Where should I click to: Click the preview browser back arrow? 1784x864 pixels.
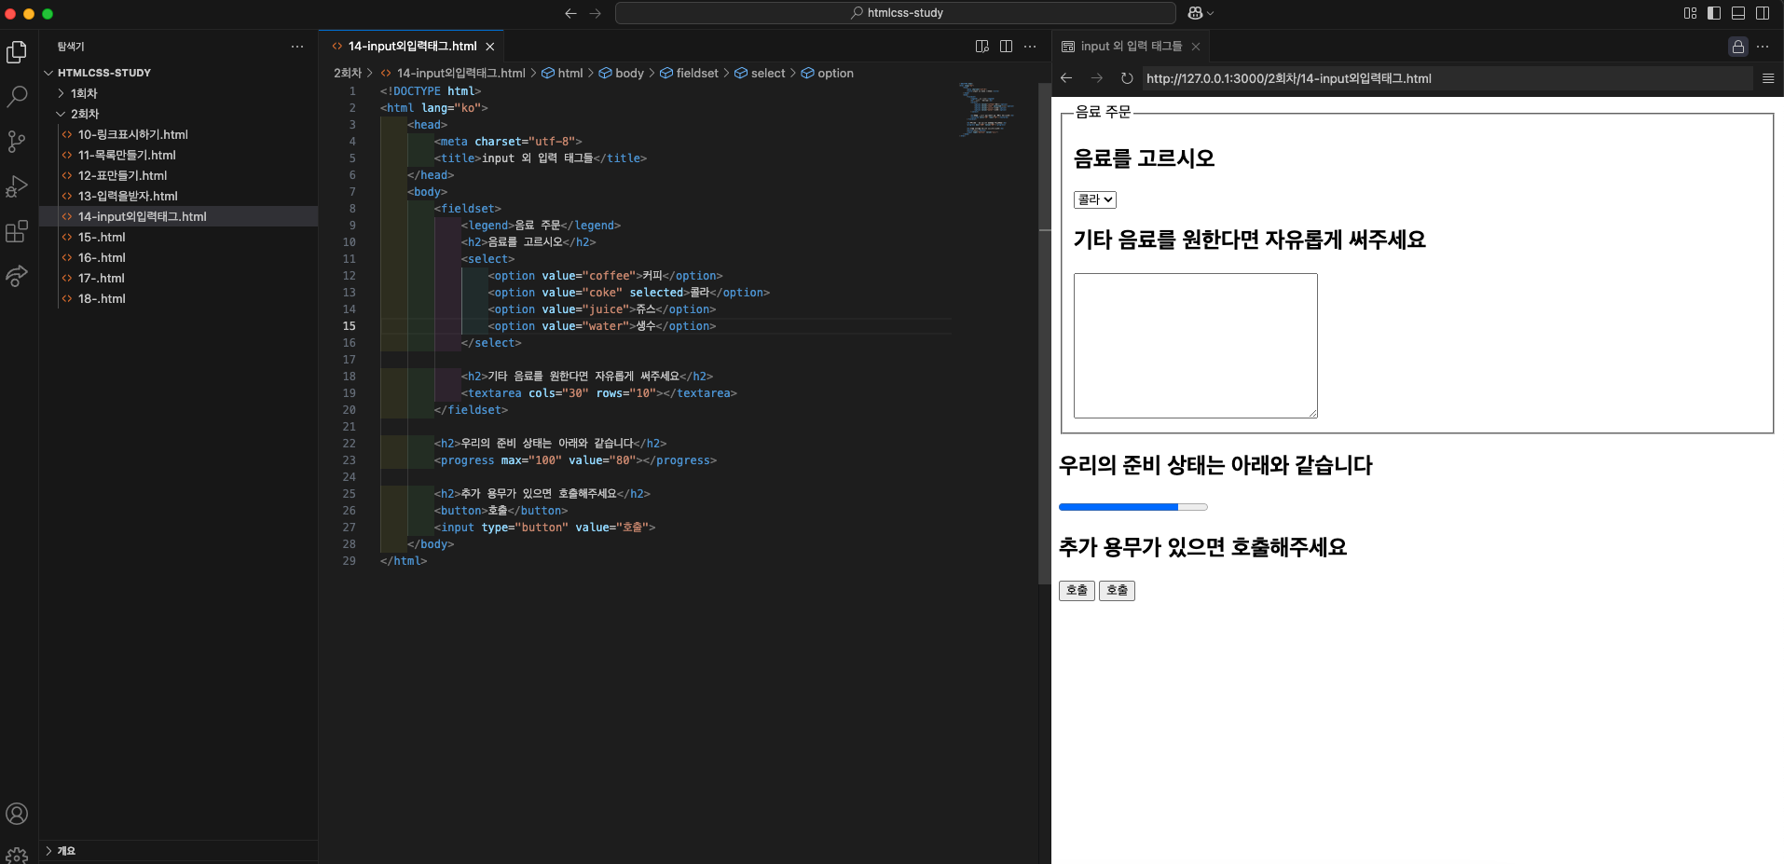coord(1066,78)
